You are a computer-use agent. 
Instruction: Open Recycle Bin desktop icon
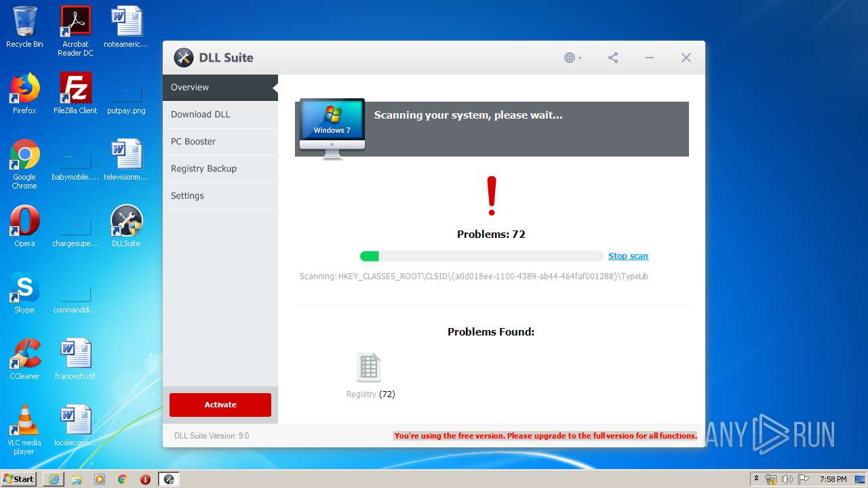[x=24, y=27]
